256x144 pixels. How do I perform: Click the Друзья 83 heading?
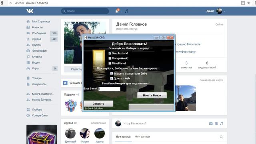[70, 123]
